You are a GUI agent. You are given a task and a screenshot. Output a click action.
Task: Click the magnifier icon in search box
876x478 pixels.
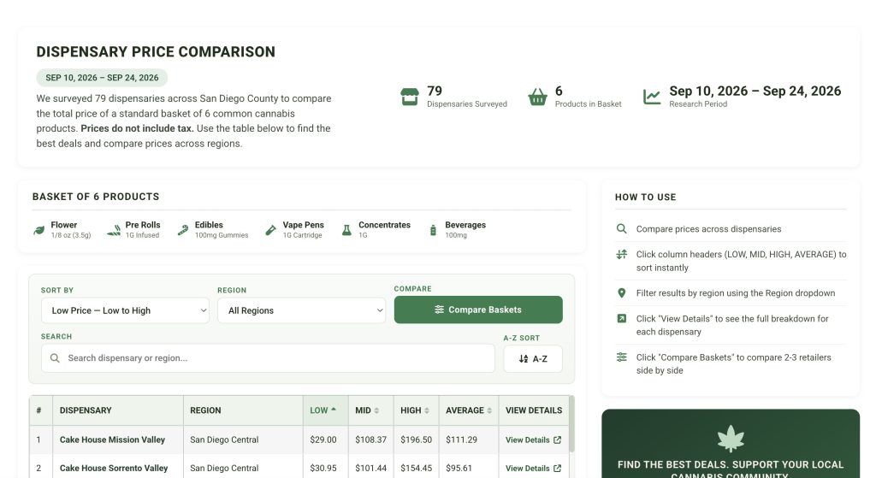55,358
